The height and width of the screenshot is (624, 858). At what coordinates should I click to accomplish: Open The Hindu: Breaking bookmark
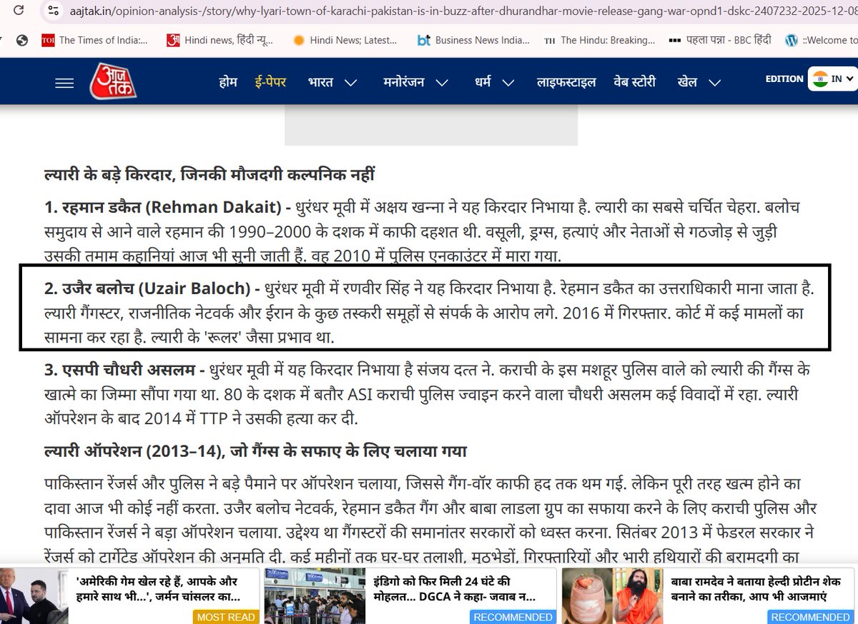point(599,41)
